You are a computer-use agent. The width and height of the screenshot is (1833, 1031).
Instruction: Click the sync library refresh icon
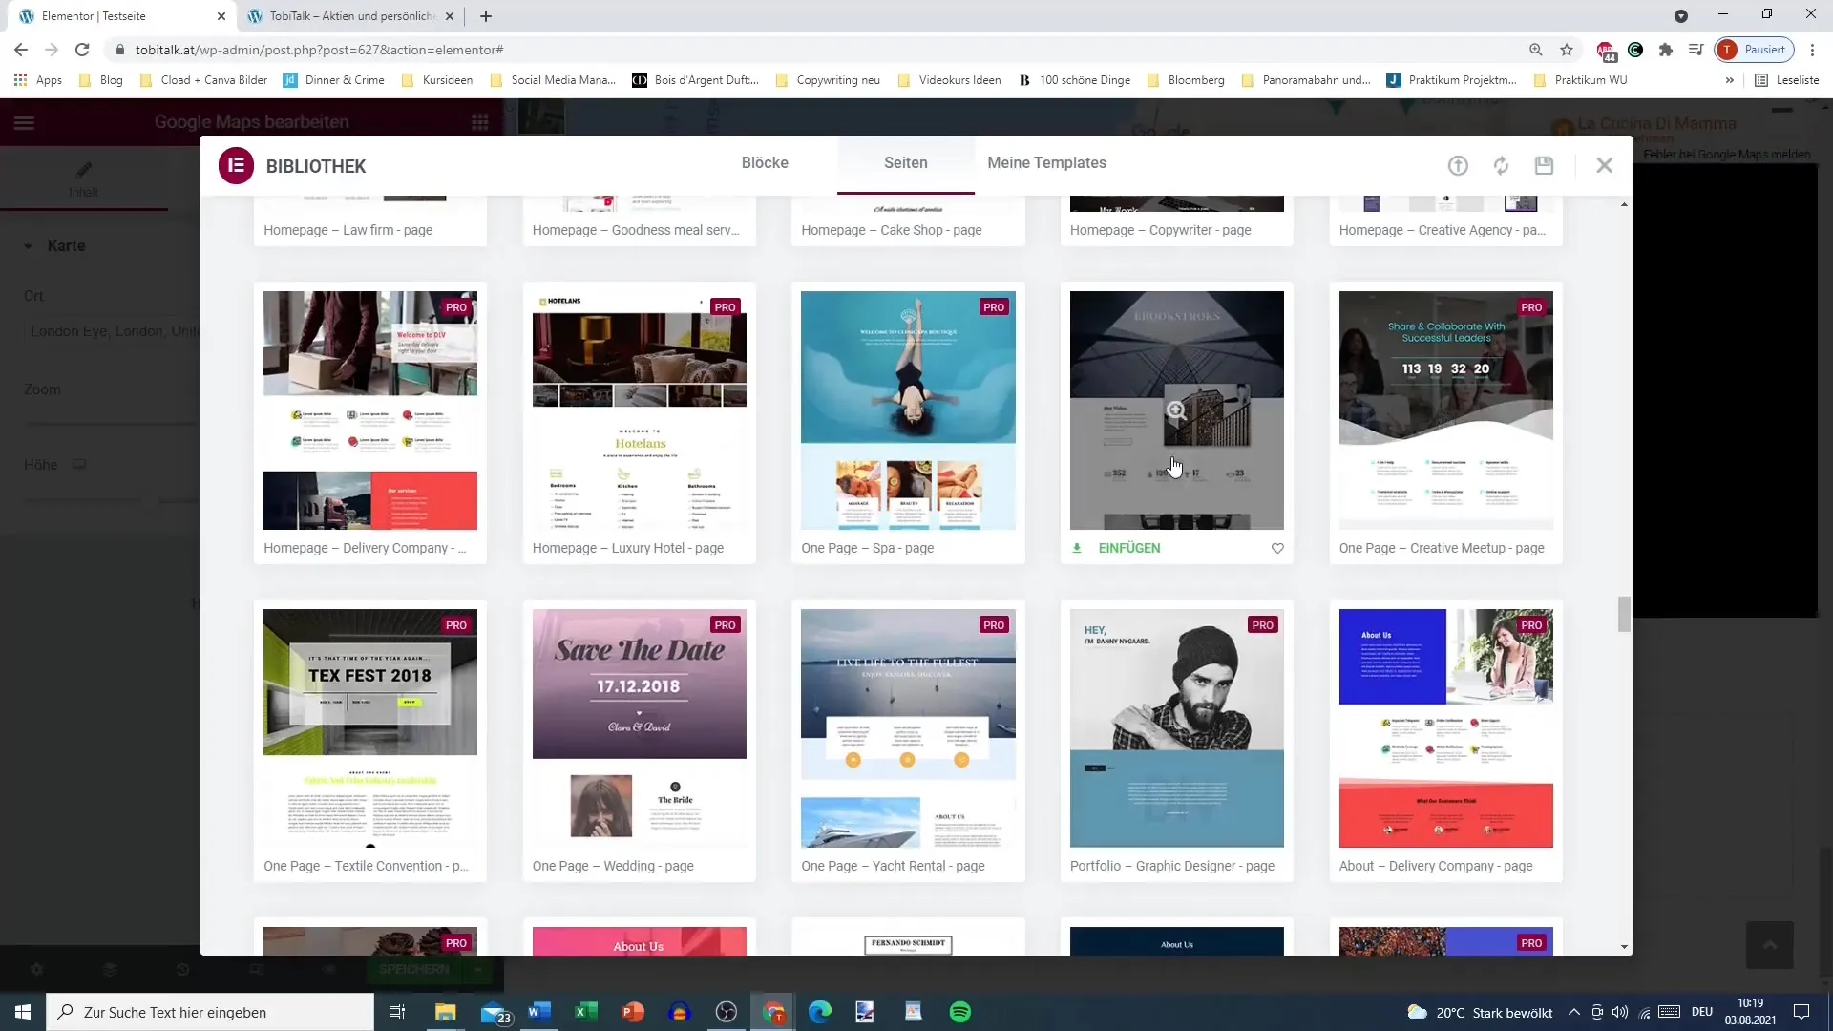pos(1501,165)
